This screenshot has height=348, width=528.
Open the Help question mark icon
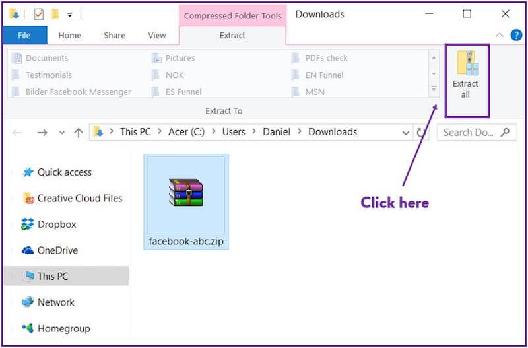517,36
